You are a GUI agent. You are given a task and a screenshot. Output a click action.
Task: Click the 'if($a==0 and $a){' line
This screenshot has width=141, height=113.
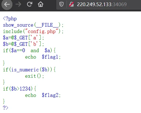(29, 51)
